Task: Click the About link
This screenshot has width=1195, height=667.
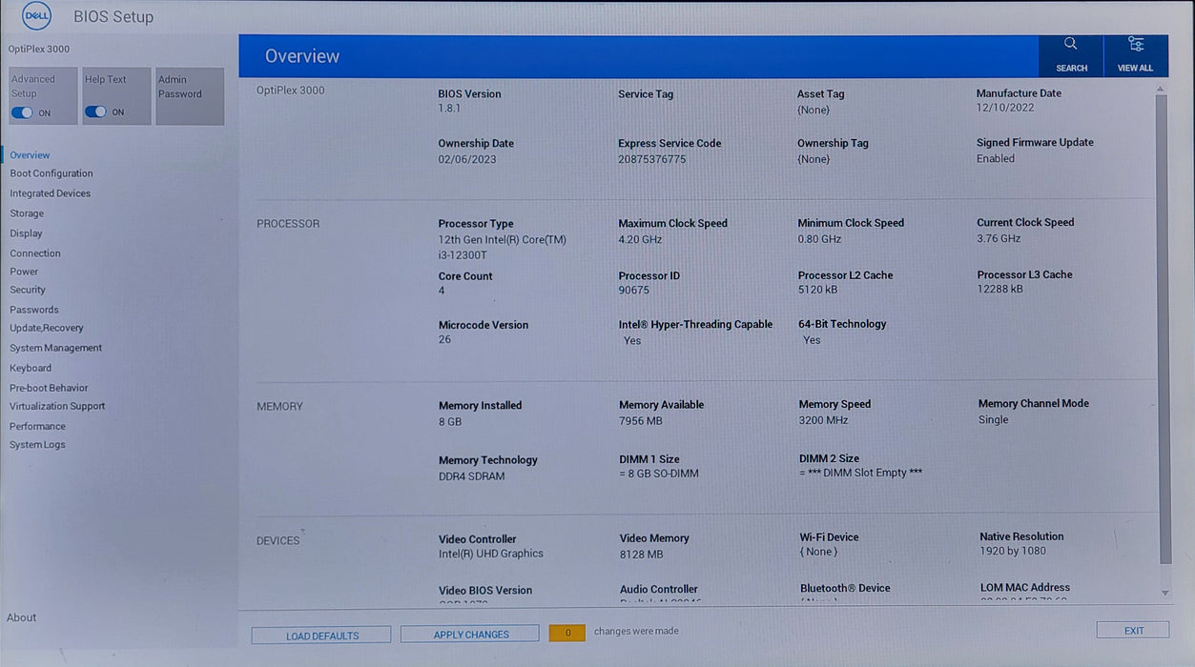Action: 21,617
